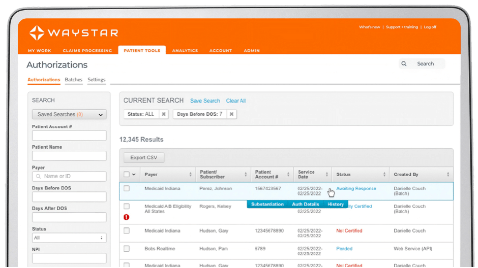
Task: Click the Substantiation popup tab
Action: click(267, 204)
